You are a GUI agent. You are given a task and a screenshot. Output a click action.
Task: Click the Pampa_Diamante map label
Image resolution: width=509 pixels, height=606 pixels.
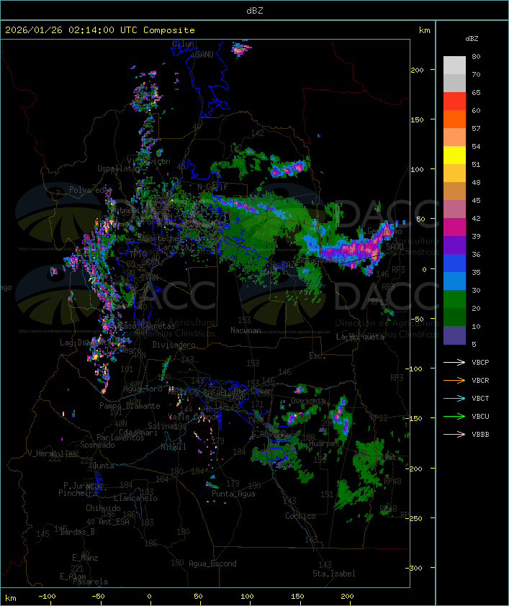(130, 406)
